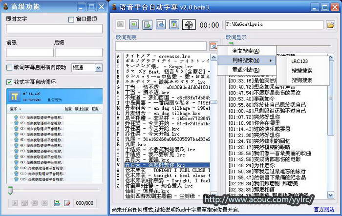This screenshot has height=216, width=342.
Task: Click the user icon of entry <12>
Action: (16, 179)
